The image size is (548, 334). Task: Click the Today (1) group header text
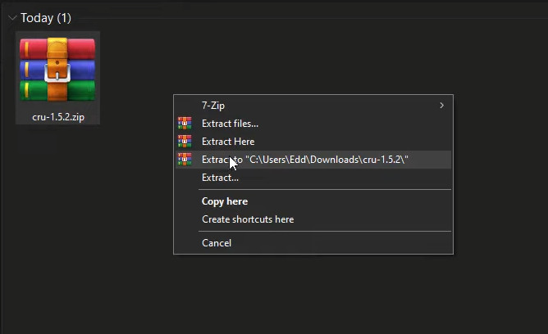(x=37, y=17)
